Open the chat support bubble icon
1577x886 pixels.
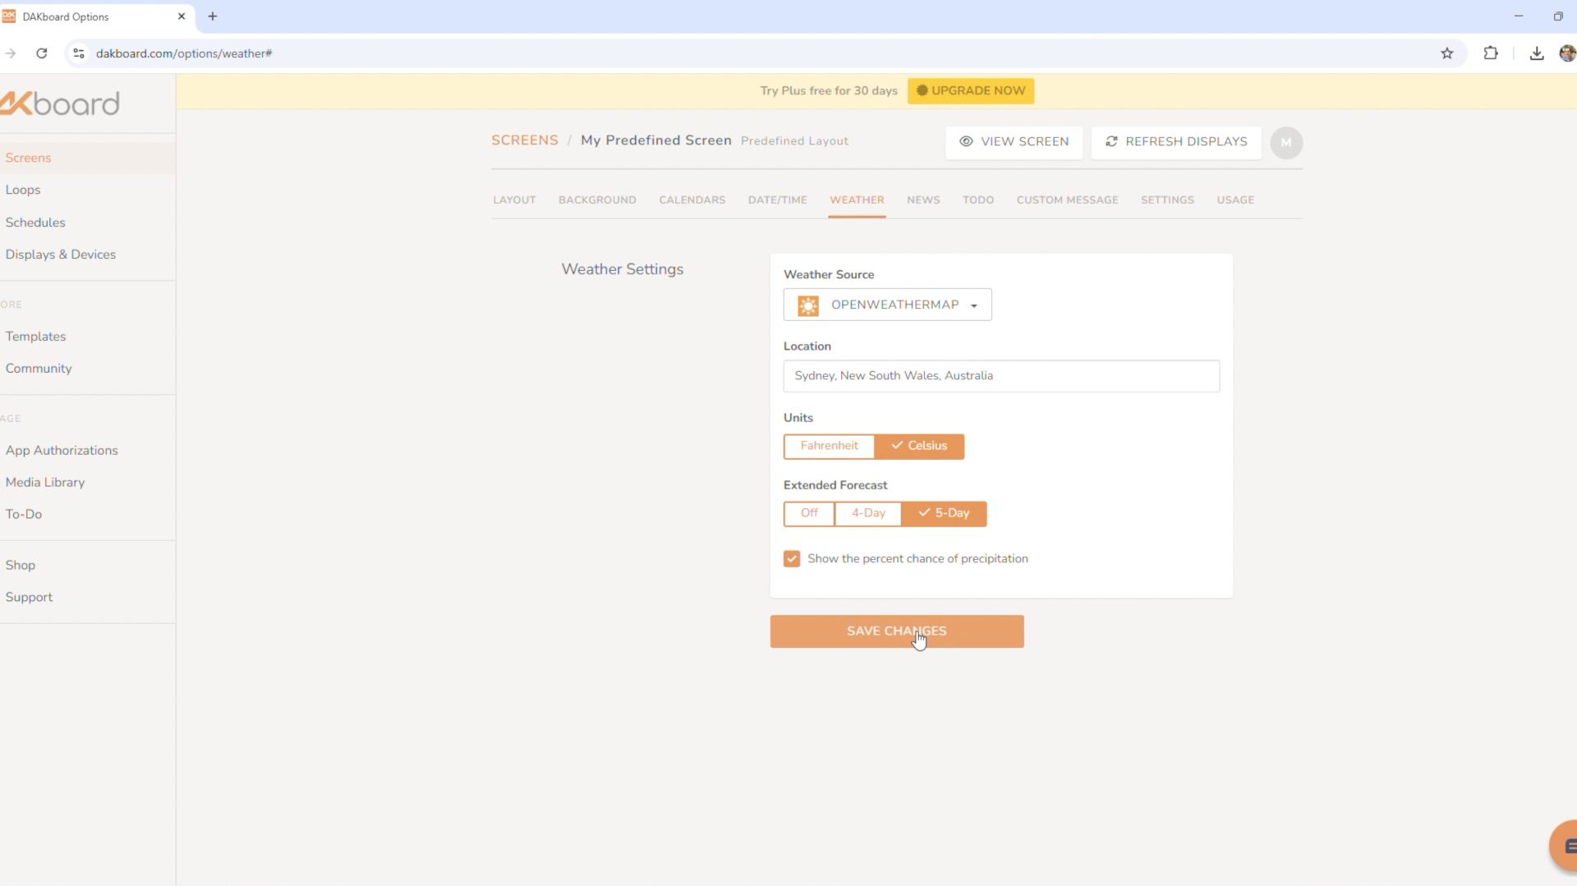tap(1566, 846)
